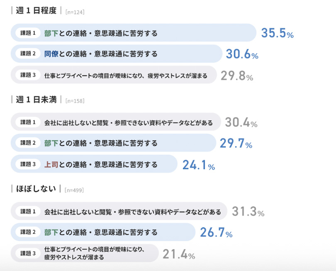Image resolution: width=336 pixels, height=271 pixels.
Task: Click the green 部下 text in the top bar
Action: click(x=51, y=33)
